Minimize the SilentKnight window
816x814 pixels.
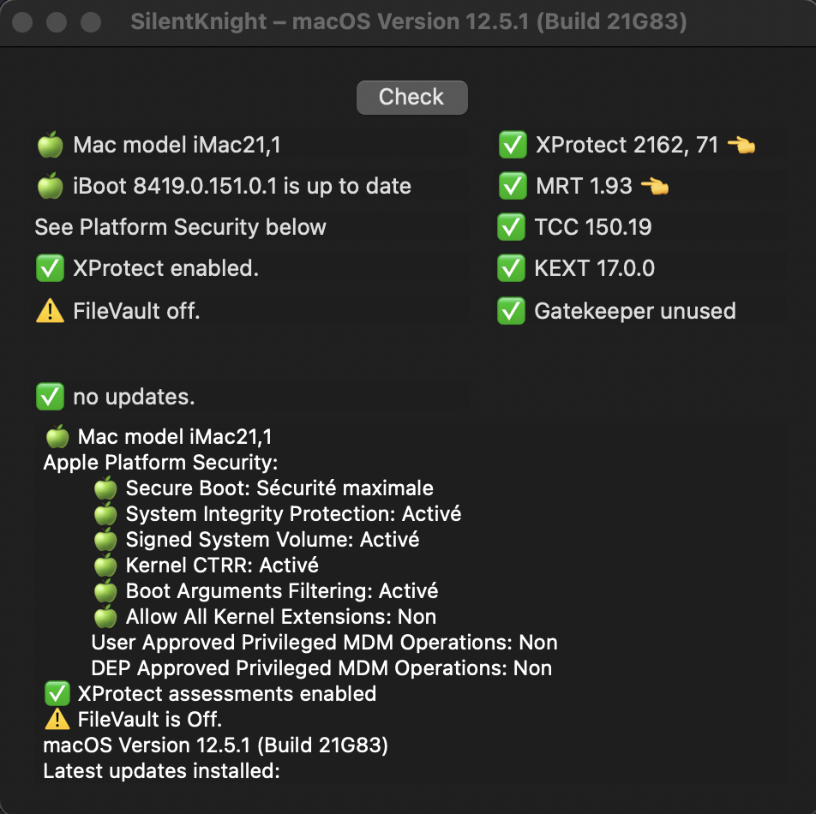[57, 22]
